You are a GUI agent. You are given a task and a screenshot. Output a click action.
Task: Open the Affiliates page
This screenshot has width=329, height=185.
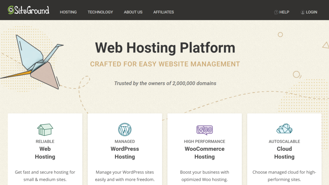pyautogui.click(x=164, y=12)
